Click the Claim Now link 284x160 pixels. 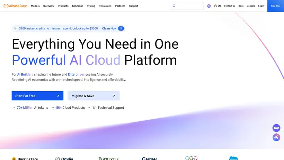click(109, 28)
